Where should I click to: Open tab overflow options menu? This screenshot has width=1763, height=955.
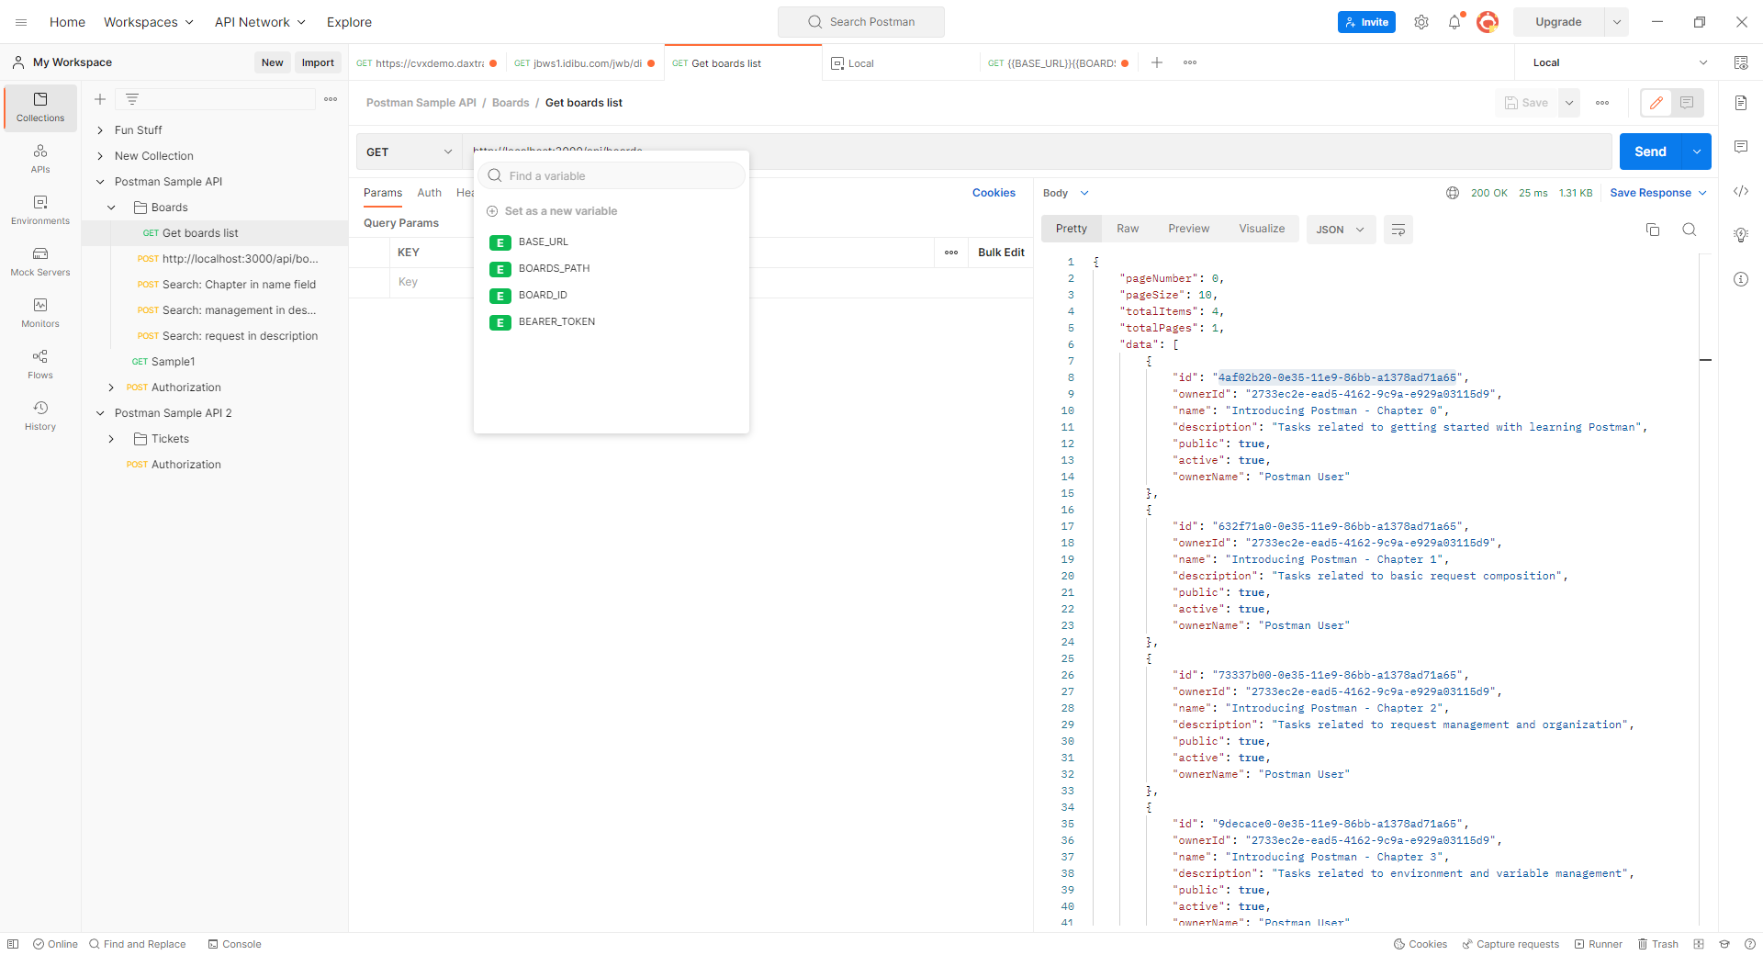(1190, 62)
